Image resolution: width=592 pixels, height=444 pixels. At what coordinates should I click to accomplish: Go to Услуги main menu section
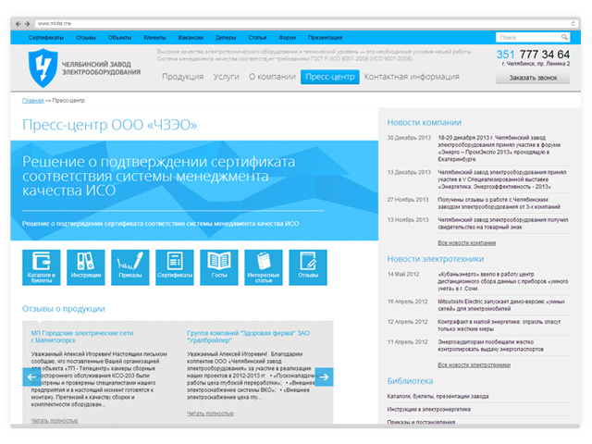pyautogui.click(x=226, y=77)
